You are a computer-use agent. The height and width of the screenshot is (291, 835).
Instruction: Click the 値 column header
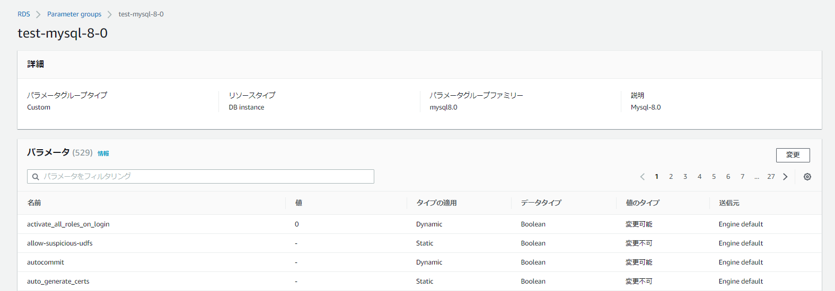pos(298,203)
